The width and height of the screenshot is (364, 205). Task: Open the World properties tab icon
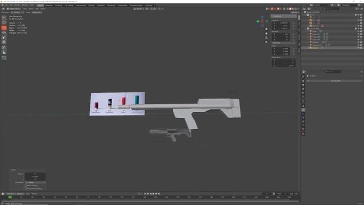[x=303, y=97]
